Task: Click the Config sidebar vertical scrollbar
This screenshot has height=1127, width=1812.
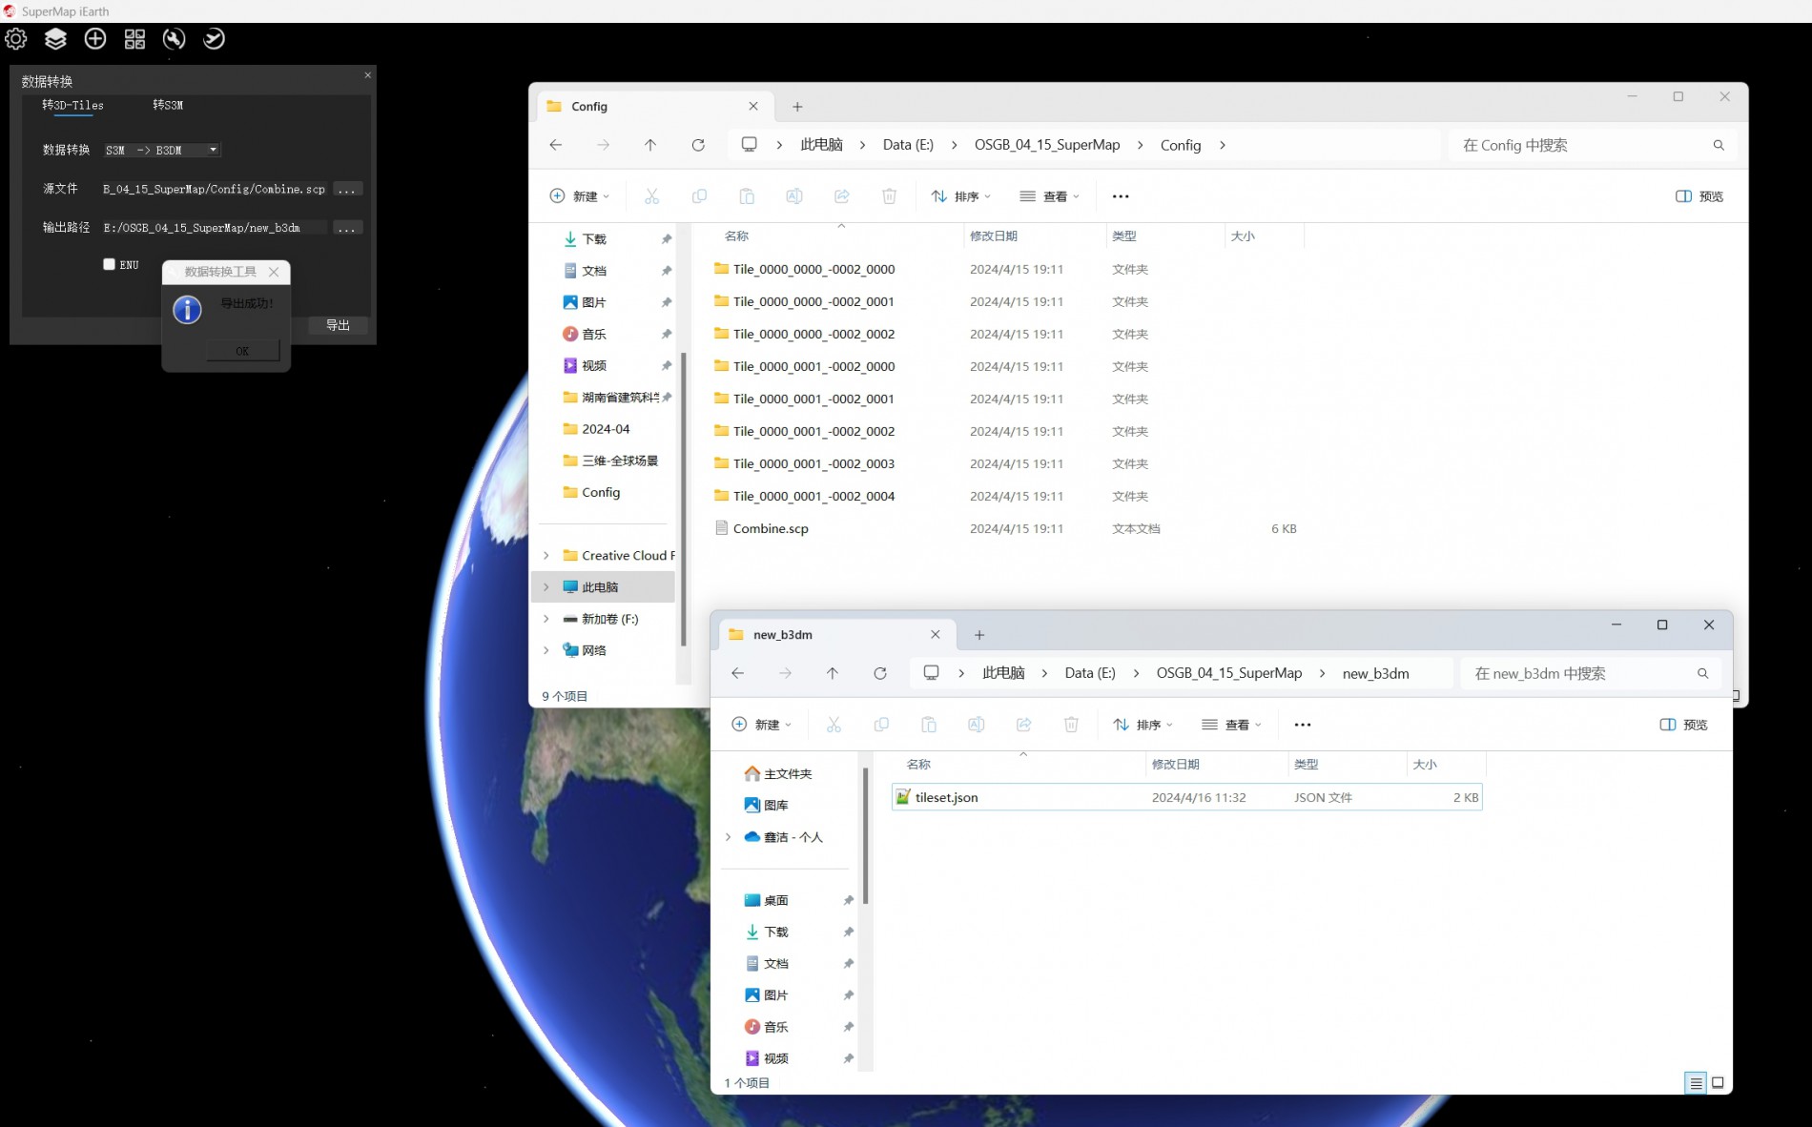Action: point(683,499)
